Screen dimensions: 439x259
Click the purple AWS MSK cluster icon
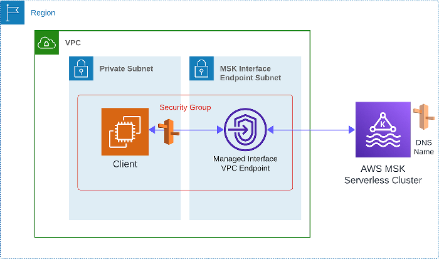coord(383,130)
